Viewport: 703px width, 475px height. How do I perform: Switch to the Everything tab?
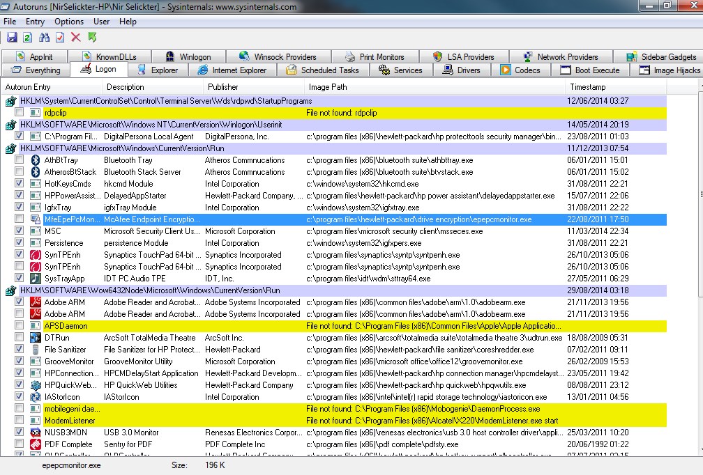coord(36,70)
